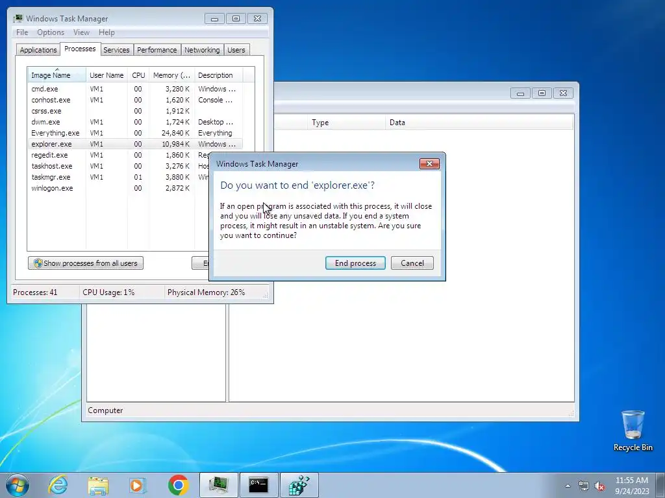Screen dimensions: 665x498
Task: Open Windows Media Player taskbar icon
Action: [138, 485]
